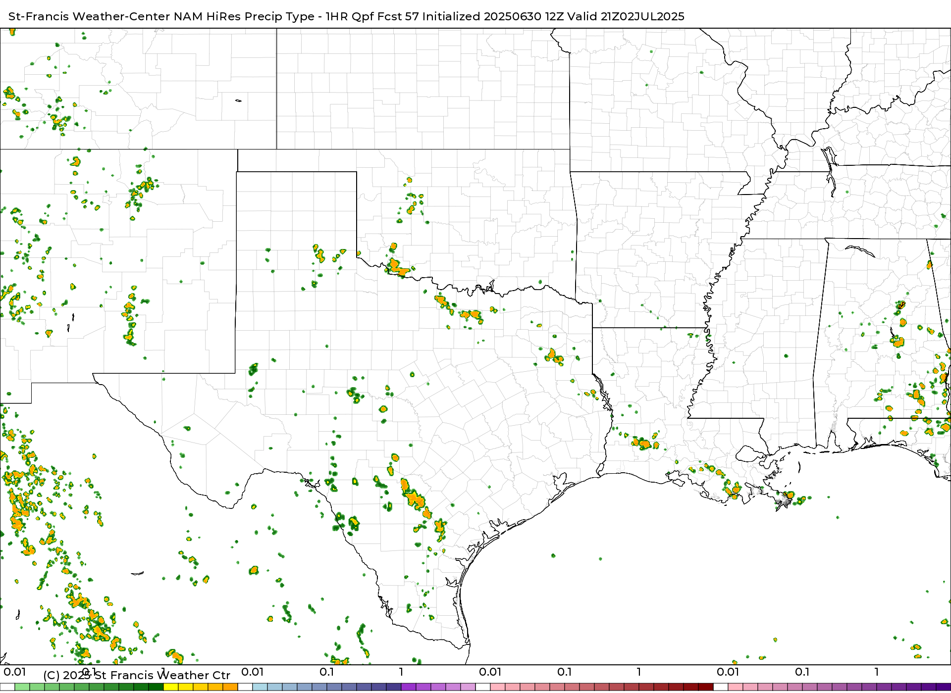Select the darkest maroon swatch in the red scale
The image size is (951, 693).
706,687
